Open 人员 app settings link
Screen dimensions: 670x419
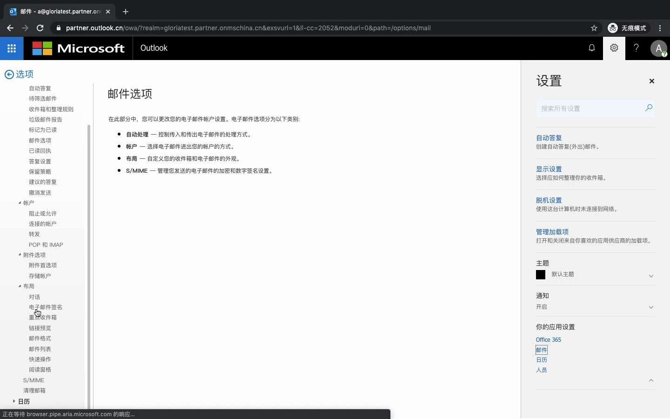(542, 370)
